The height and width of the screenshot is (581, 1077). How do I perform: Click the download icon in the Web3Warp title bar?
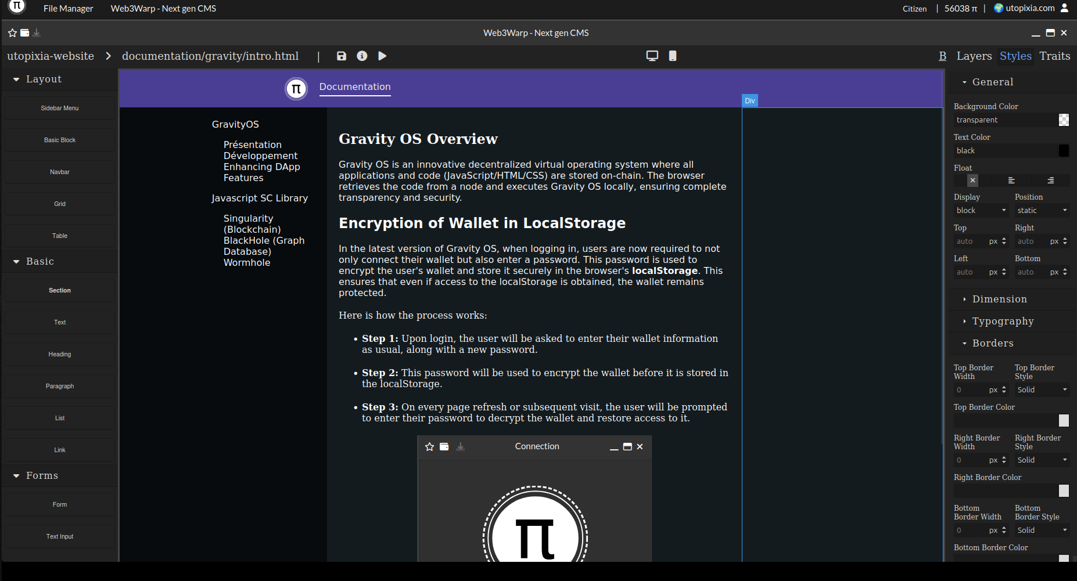pos(37,33)
